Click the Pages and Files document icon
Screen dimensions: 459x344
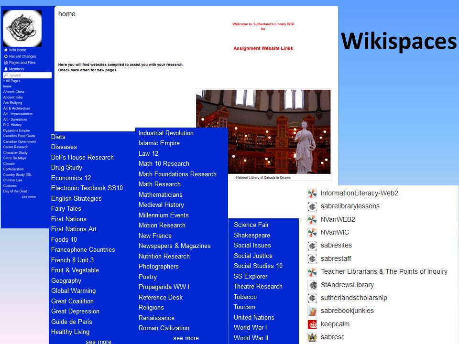point(6,63)
